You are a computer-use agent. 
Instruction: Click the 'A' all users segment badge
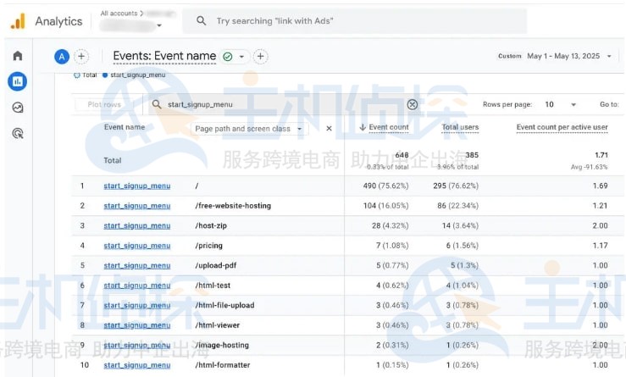62,57
